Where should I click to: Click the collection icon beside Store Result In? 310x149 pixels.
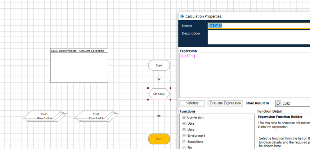pyautogui.click(x=278, y=104)
